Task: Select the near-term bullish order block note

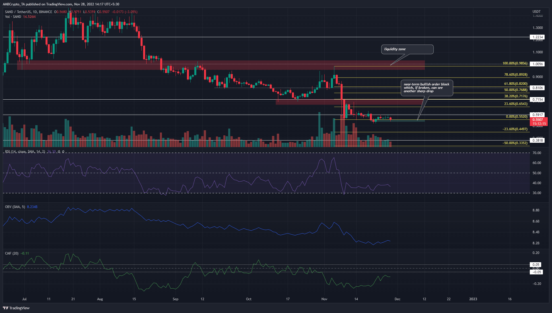Action: [x=427, y=88]
